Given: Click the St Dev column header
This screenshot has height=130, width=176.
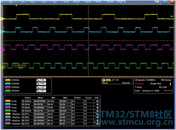Looking at the screenshot, I should coord(77,98).
